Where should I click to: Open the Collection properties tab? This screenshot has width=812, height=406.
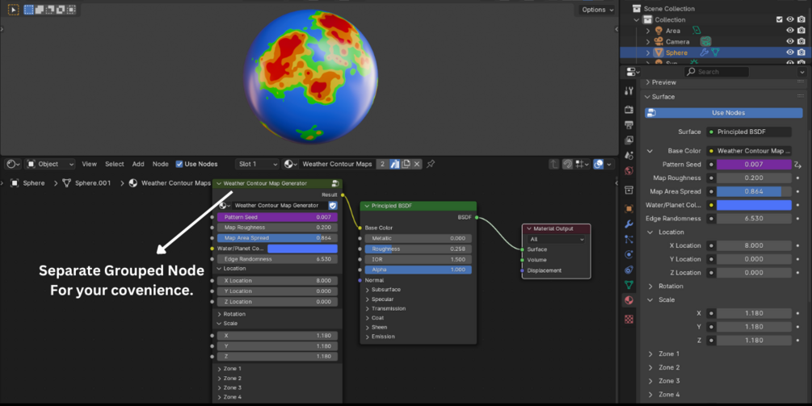tap(629, 190)
